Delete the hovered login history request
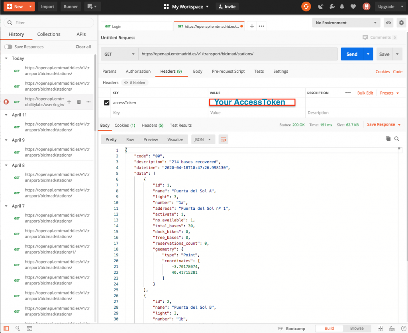The width and height of the screenshot is (408, 333). pos(79,102)
